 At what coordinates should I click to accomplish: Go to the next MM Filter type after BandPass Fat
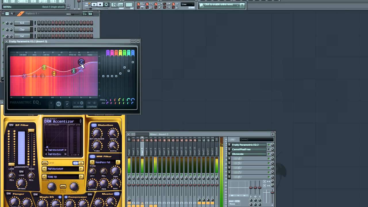[x=118, y=162]
